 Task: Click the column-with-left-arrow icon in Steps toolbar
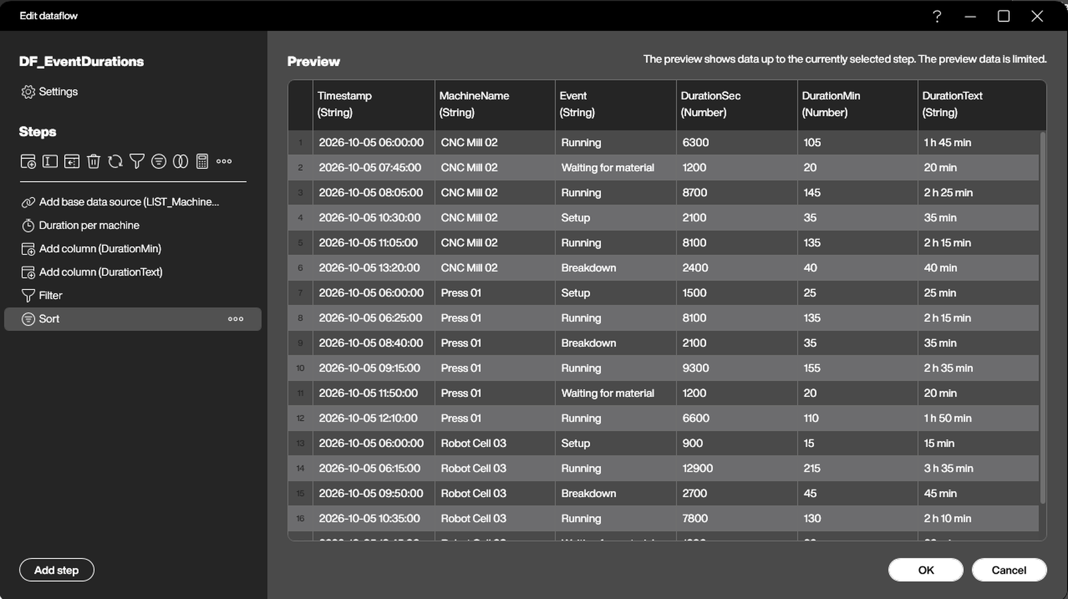pyautogui.click(x=71, y=161)
